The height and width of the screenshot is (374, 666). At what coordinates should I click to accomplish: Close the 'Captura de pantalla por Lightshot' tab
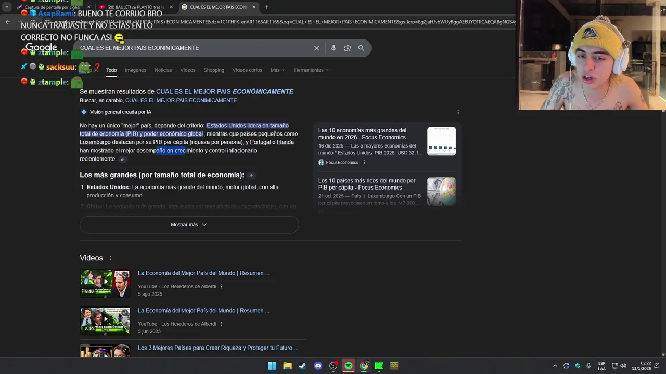[88, 7]
